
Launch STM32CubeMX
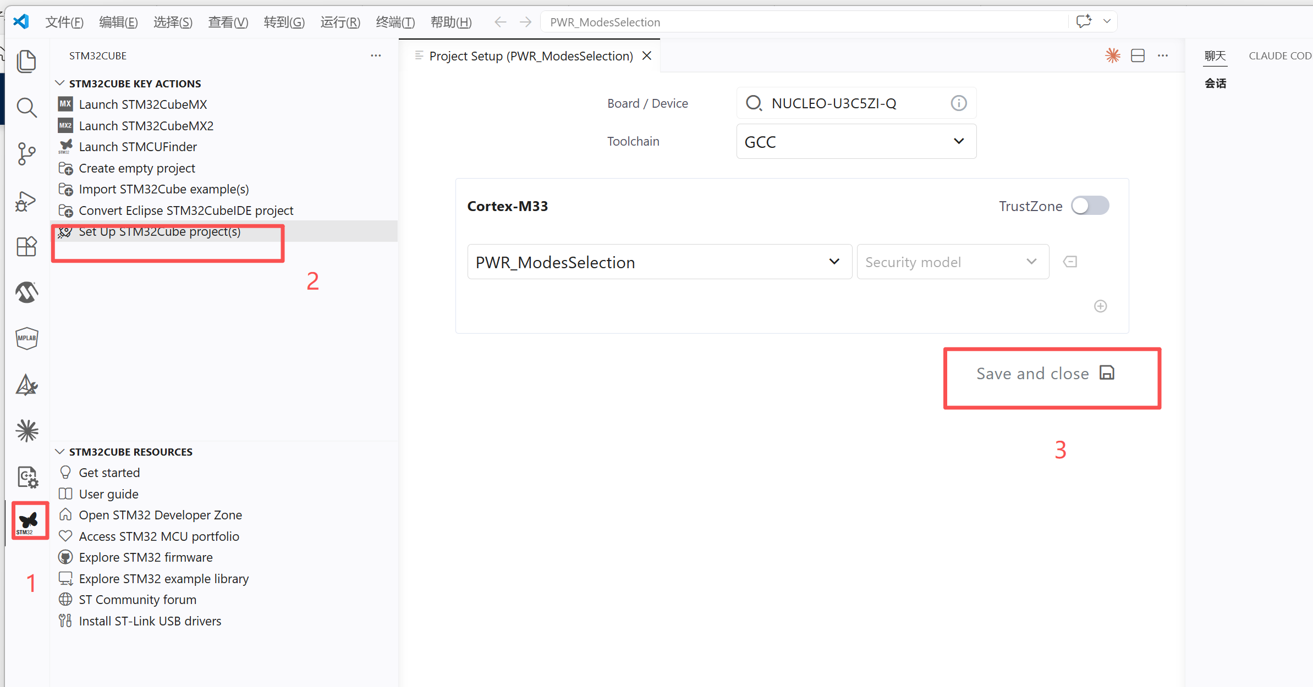point(143,104)
